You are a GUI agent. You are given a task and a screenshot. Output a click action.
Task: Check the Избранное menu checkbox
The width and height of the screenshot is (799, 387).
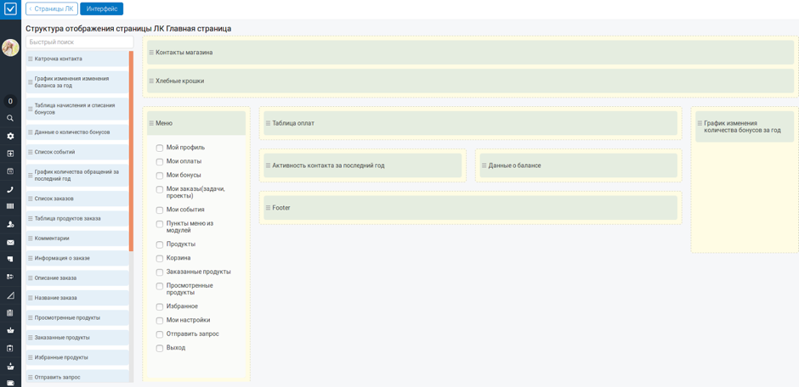click(x=160, y=306)
